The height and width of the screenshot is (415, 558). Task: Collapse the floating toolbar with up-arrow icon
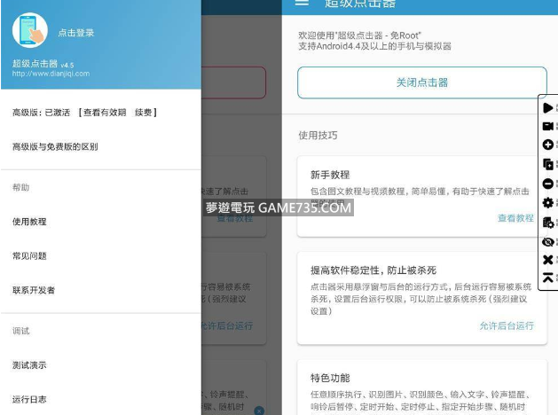(x=548, y=277)
